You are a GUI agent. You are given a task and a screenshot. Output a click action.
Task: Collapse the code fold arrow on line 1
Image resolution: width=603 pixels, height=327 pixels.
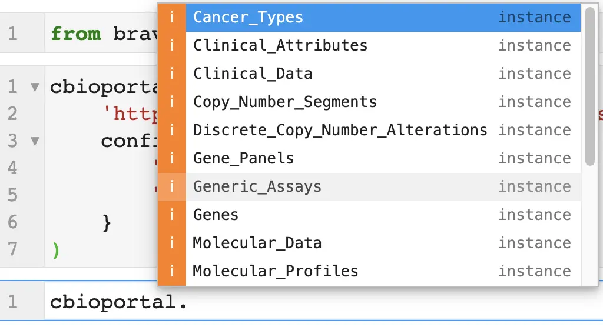click(x=35, y=87)
